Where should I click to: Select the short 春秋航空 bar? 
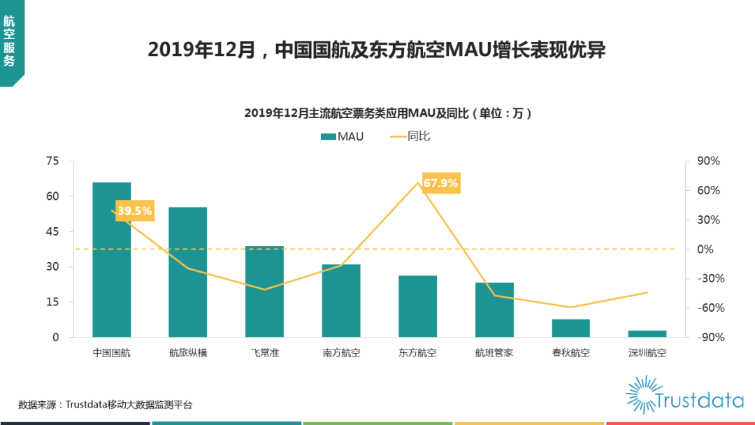coord(570,328)
